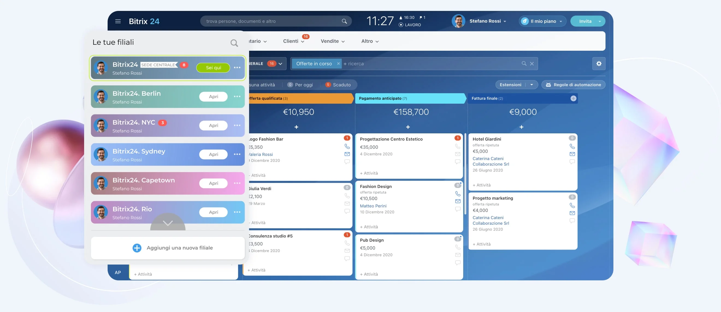Open the Vendite menu
Viewport: 721px width, 312px height.
coord(333,41)
